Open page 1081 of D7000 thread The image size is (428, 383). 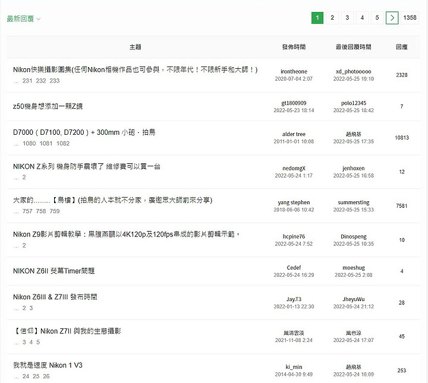[x=46, y=143]
